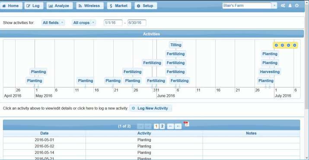Click Planting cell in 2016-05-14 row
Image resolution: width=309 pixels, height=160 pixels.
144,153
